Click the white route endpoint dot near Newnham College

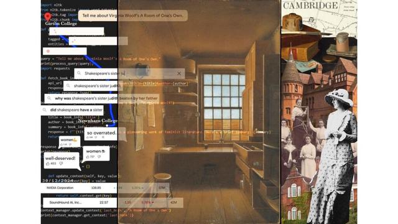point(107,125)
